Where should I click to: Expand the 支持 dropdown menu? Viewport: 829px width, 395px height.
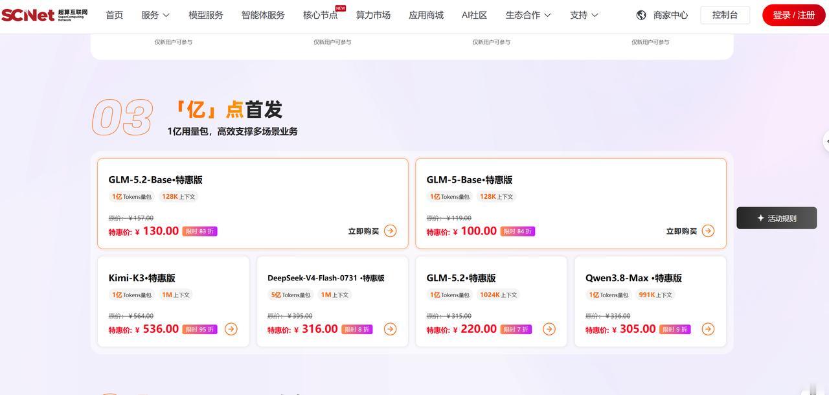[x=584, y=15]
